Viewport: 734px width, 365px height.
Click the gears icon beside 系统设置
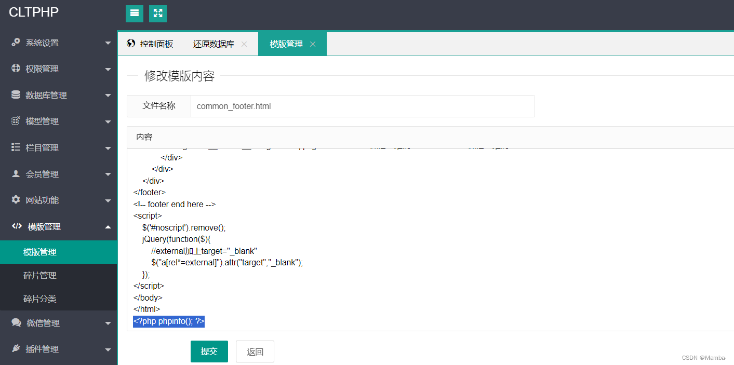(16, 43)
